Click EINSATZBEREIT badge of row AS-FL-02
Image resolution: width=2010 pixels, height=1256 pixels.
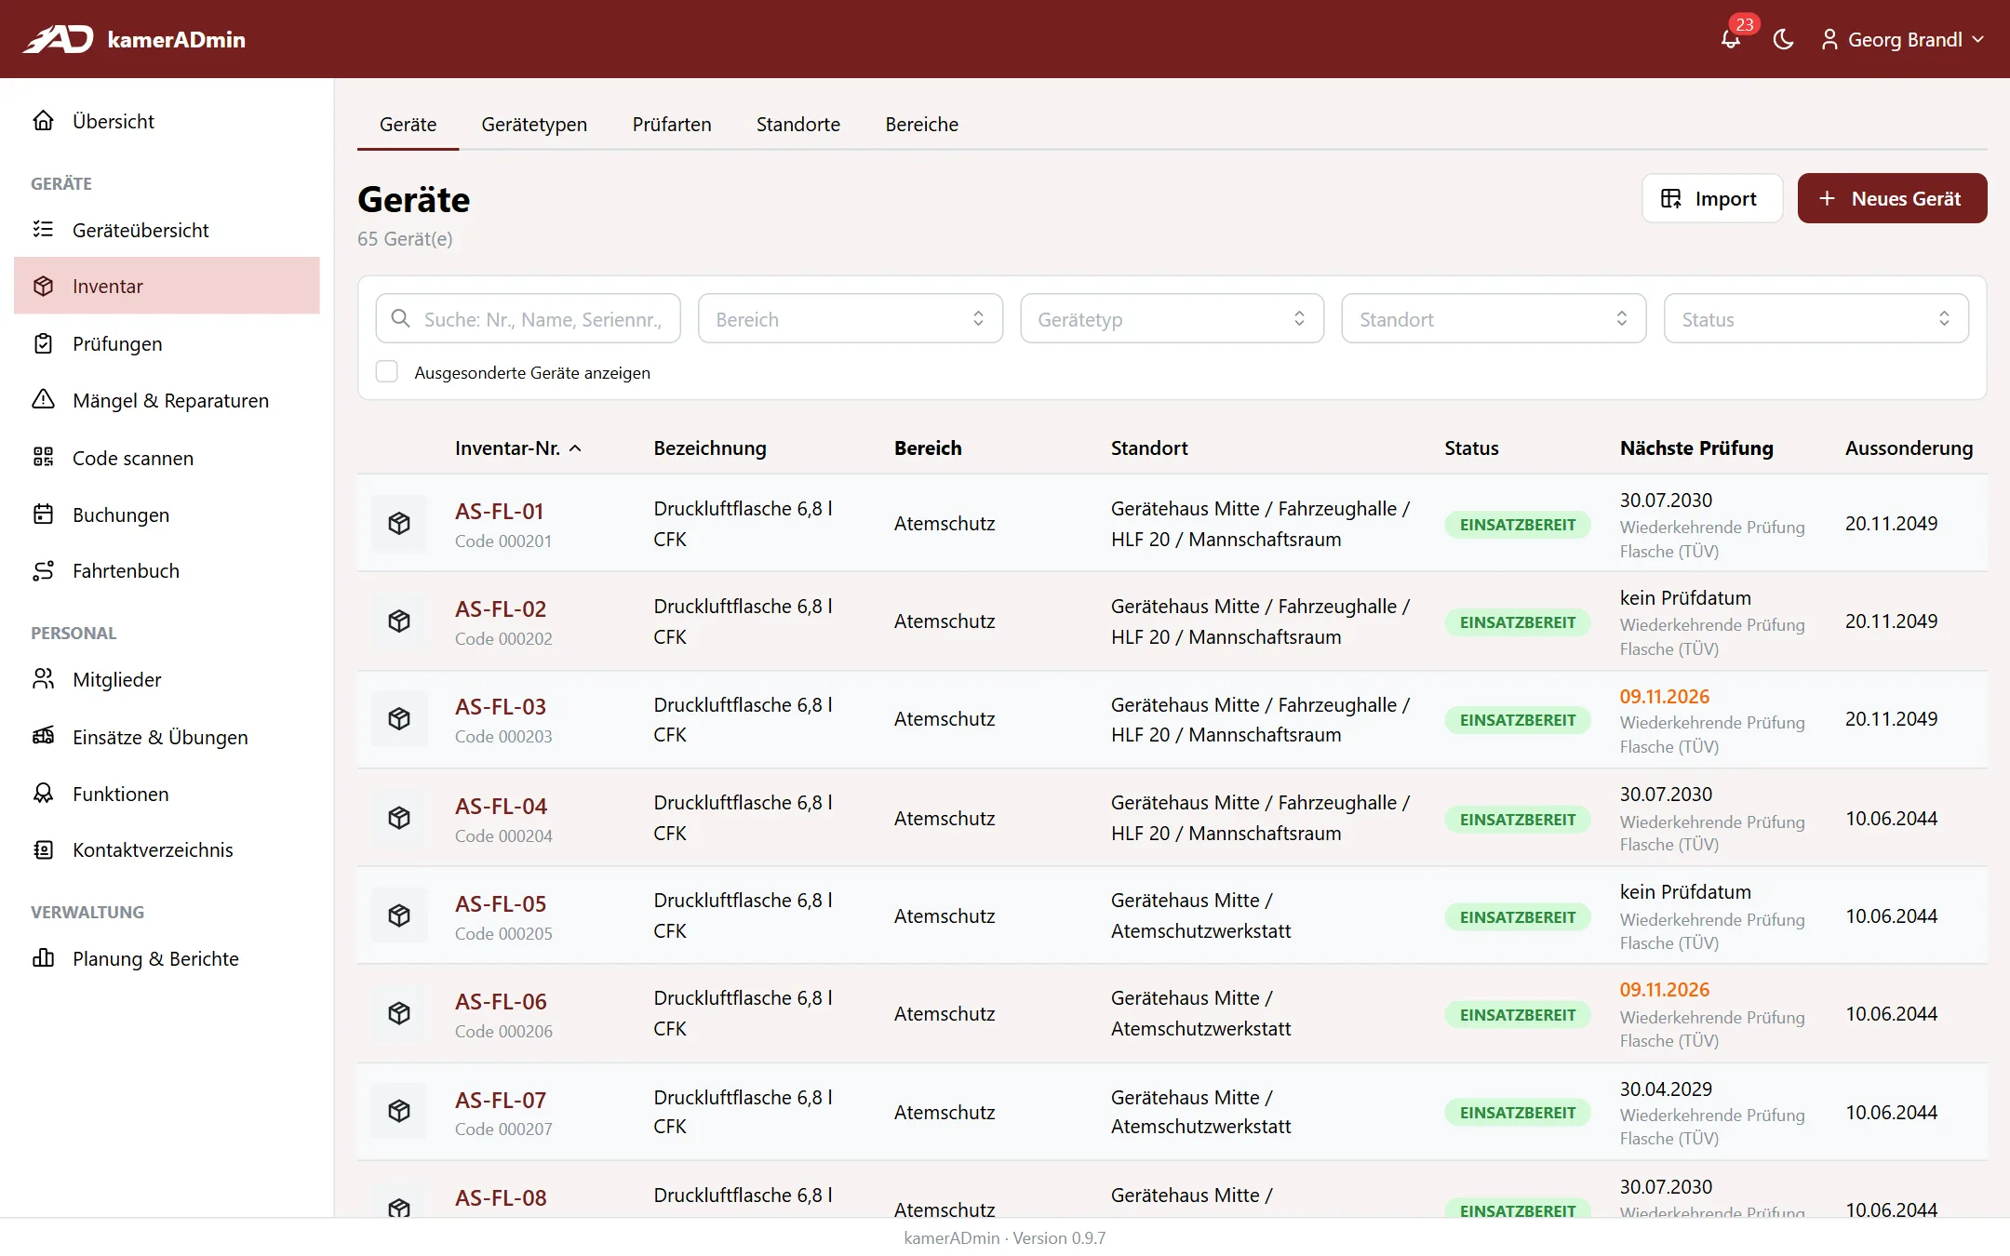click(x=1518, y=622)
